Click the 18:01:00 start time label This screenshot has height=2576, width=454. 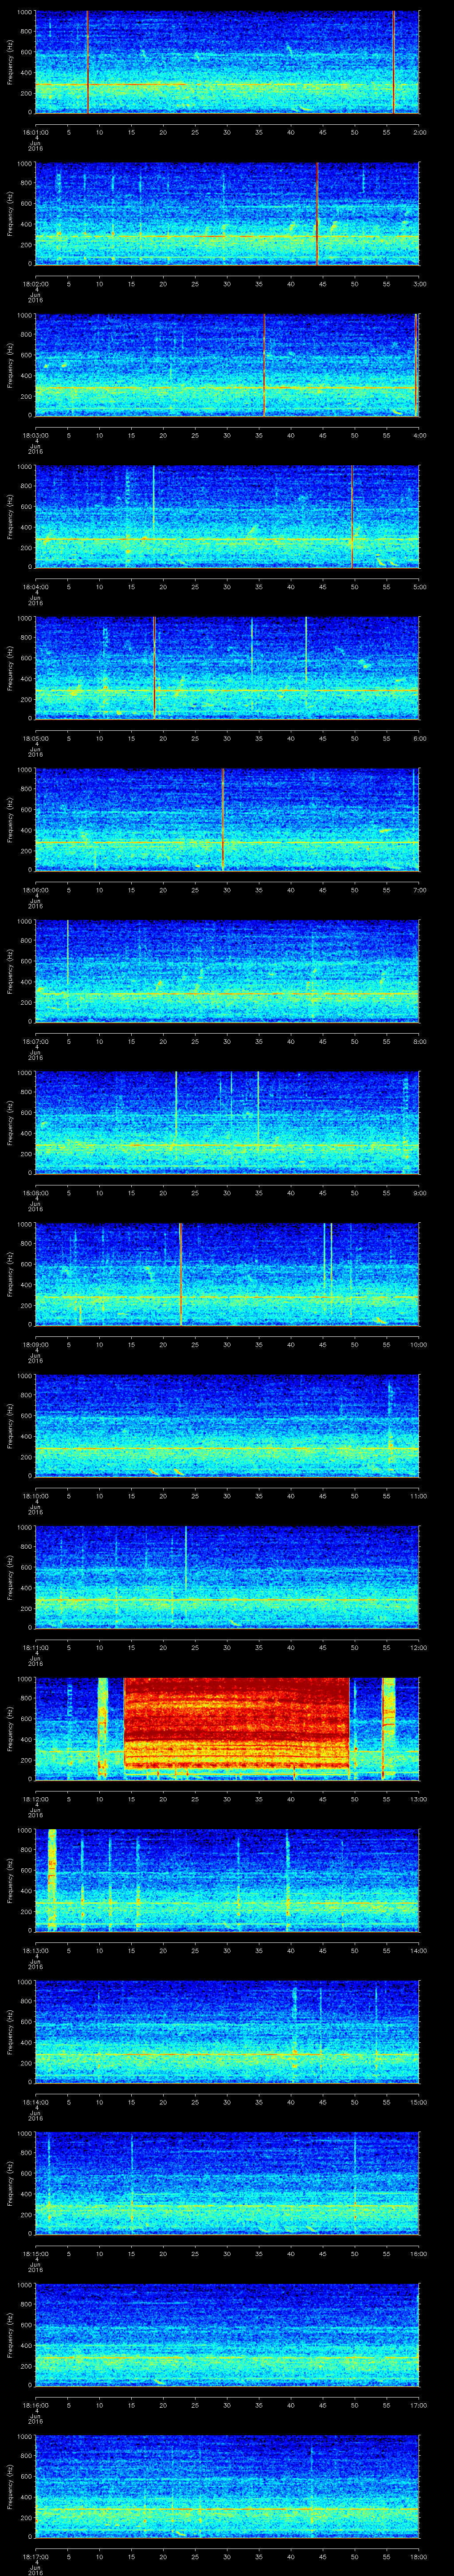tap(35, 131)
